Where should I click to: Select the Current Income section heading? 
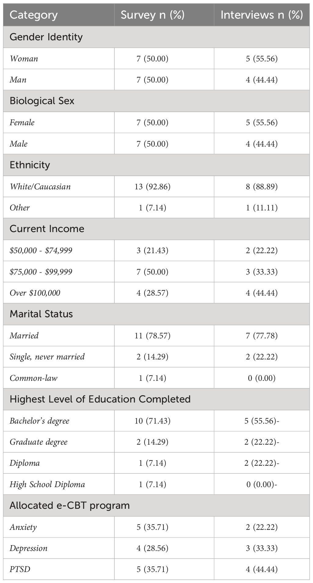pos(47,229)
